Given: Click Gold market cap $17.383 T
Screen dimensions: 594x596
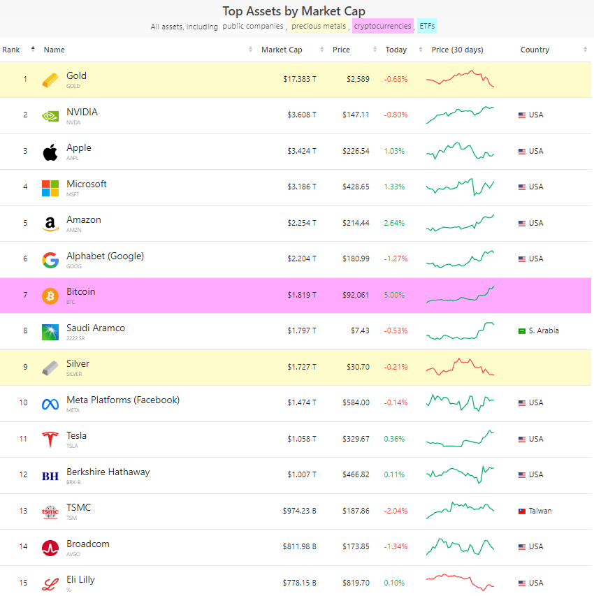Looking at the screenshot, I should click(x=300, y=79).
